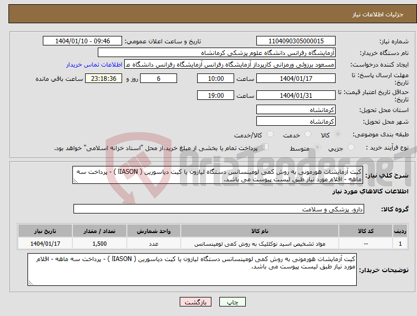
Task: Click the delivery city کرمانشاه field
Action: 296,122
